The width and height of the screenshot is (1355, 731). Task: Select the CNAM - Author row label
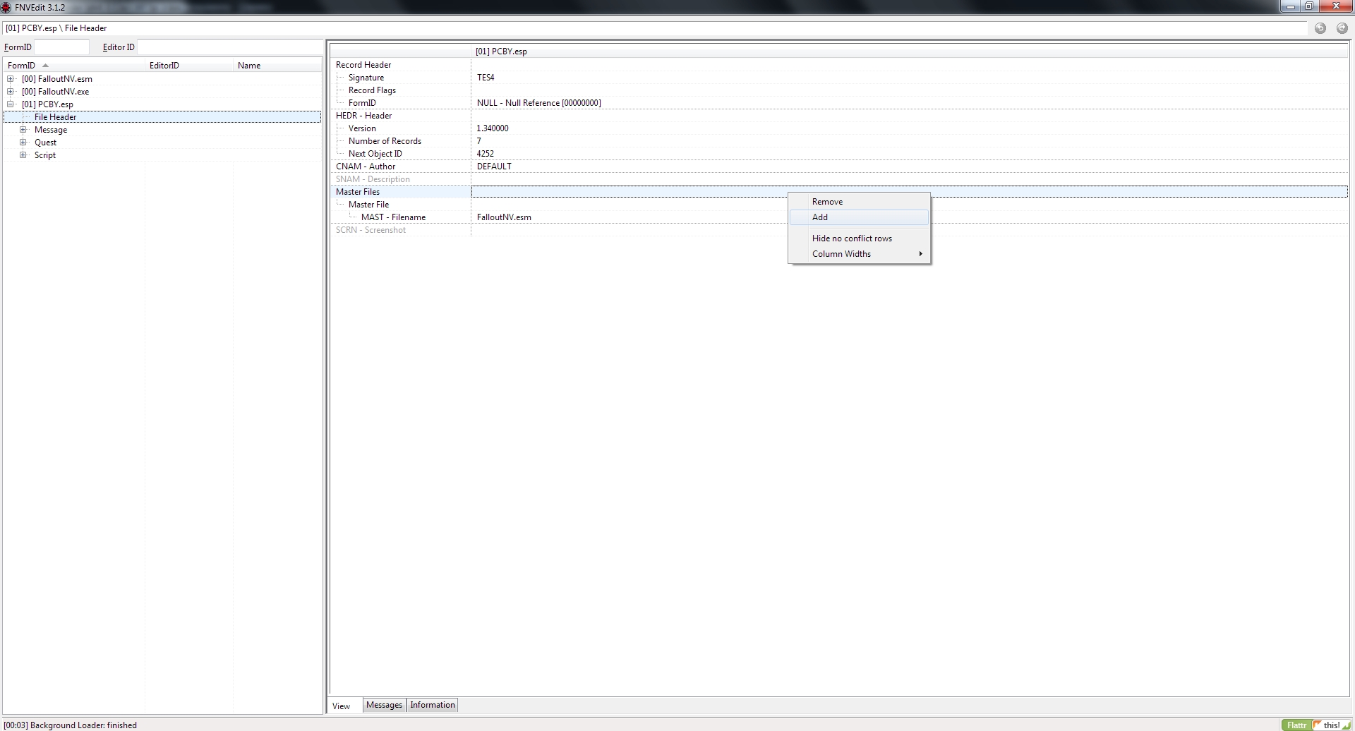pos(365,167)
